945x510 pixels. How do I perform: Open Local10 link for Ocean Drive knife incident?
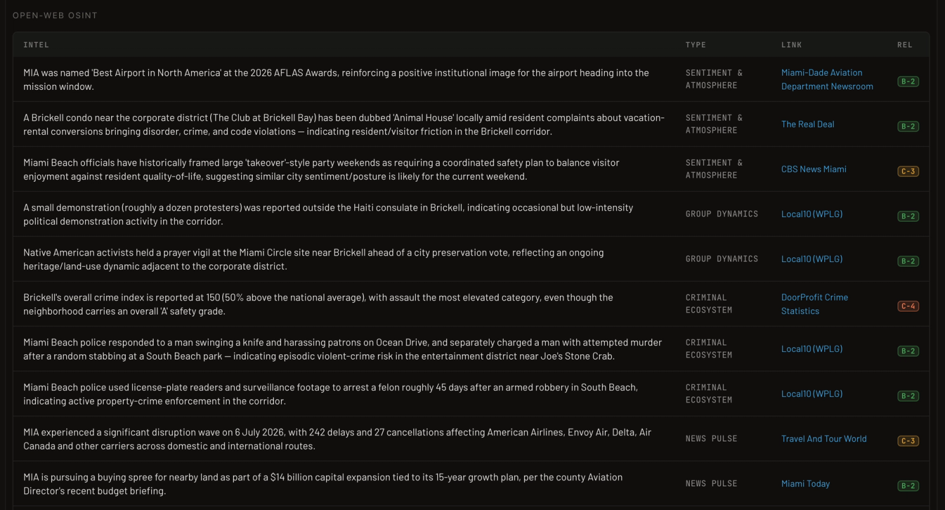[x=812, y=349]
